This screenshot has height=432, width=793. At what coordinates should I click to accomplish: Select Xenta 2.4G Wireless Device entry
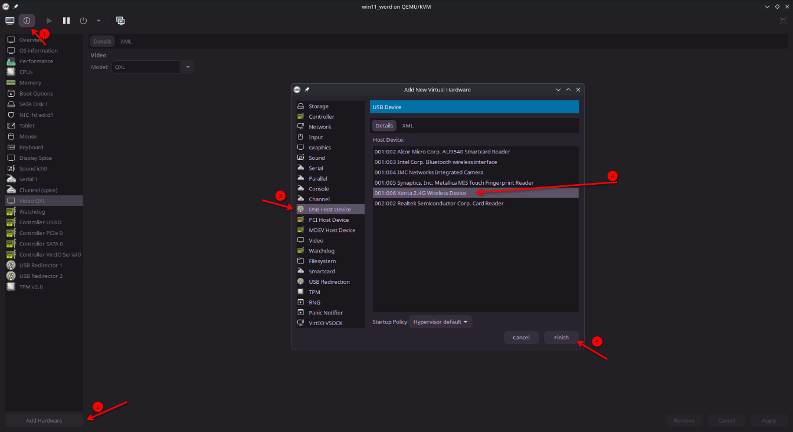click(x=420, y=193)
